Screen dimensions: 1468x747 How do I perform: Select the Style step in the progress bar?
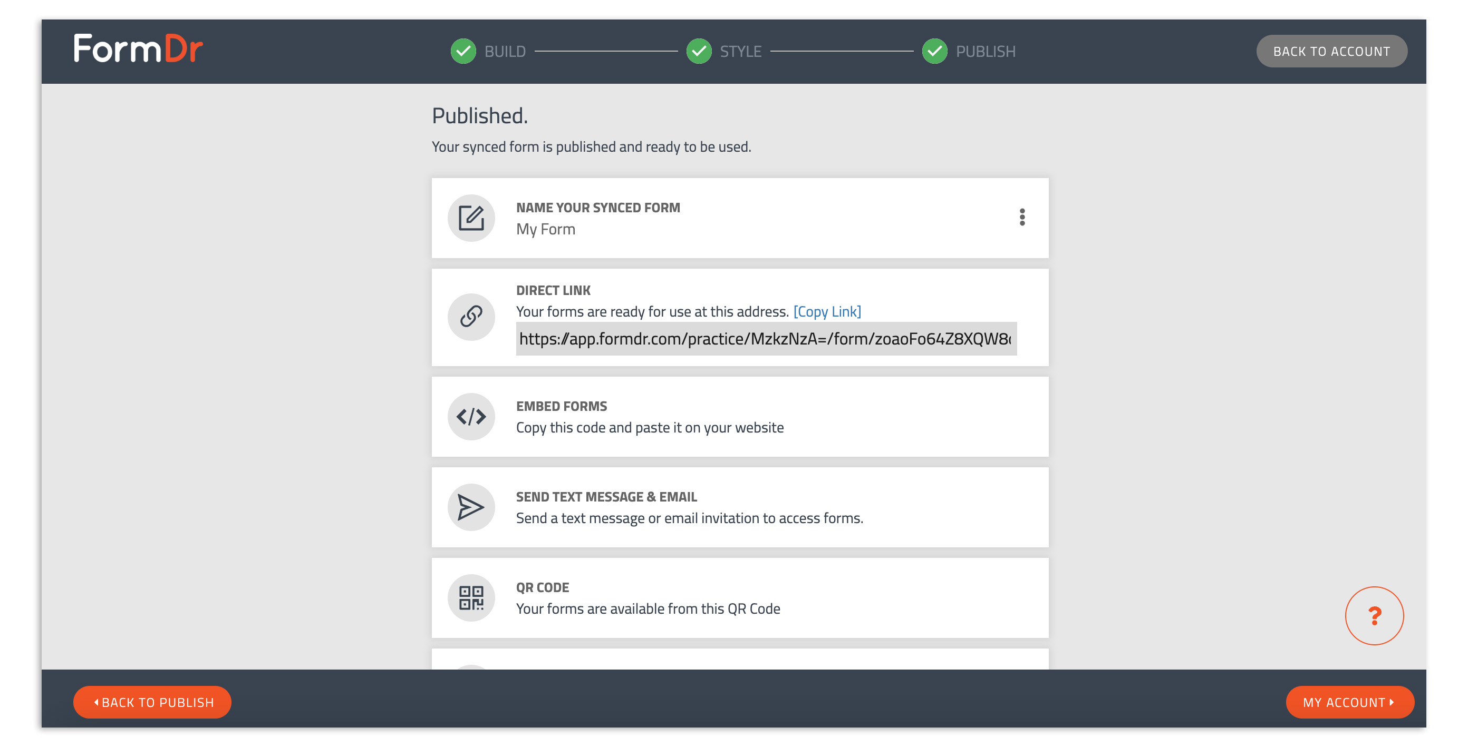[740, 51]
